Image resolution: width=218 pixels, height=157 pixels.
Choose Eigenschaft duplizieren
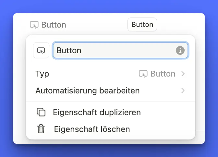click(x=97, y=112)
